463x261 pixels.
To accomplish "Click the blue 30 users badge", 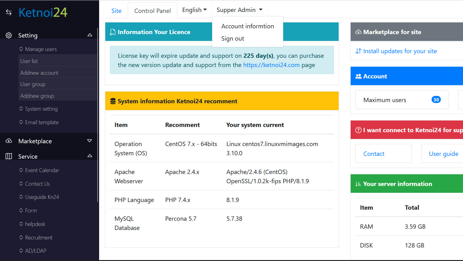I will pyautogui.click(x=436, y=100).
